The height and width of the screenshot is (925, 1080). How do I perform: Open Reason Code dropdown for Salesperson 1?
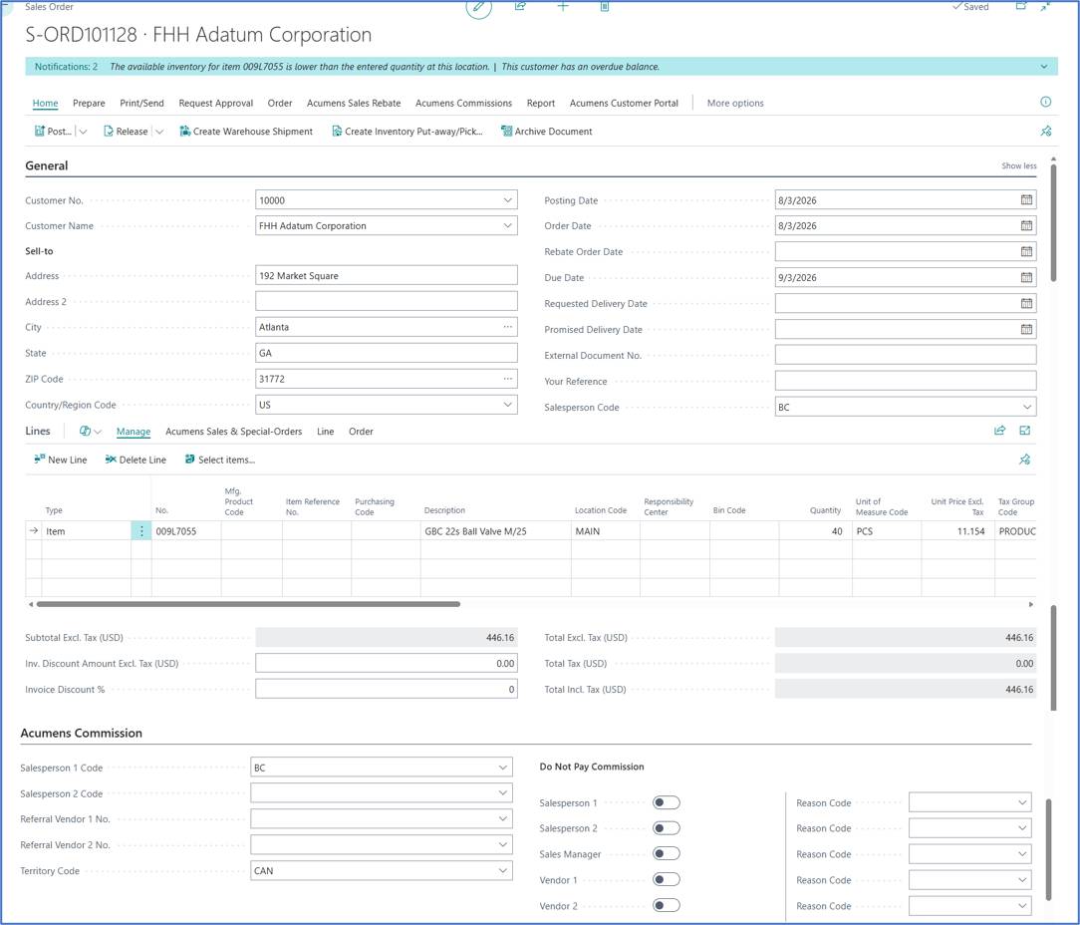(1022, 802)
